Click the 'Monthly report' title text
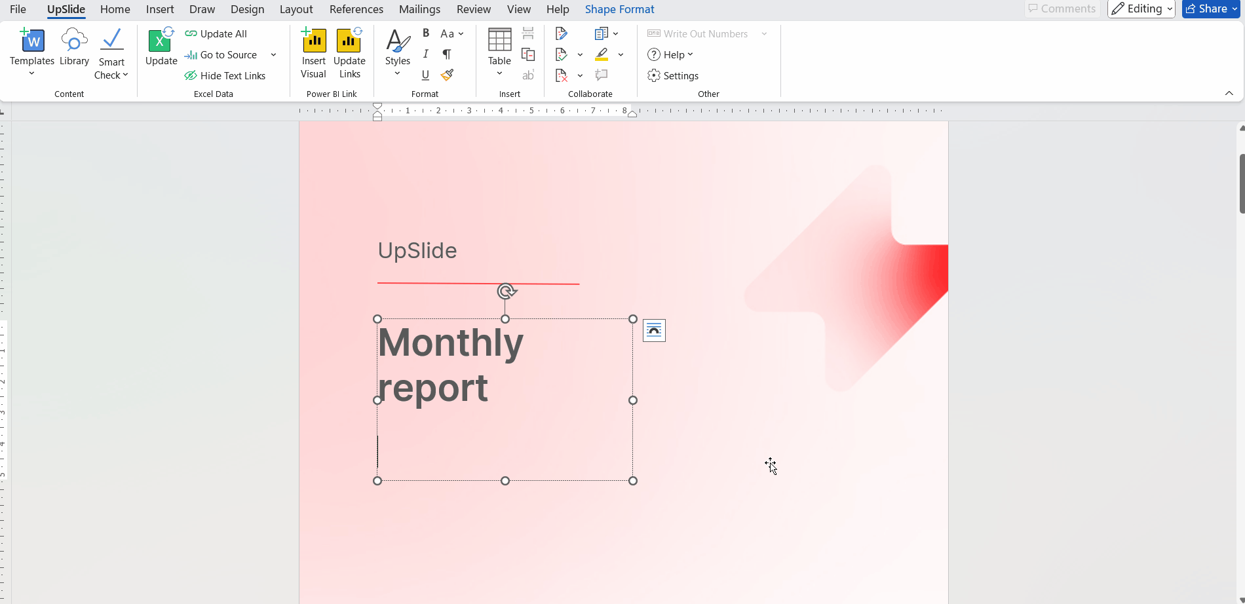The image size is (1245, 604). 451,364
